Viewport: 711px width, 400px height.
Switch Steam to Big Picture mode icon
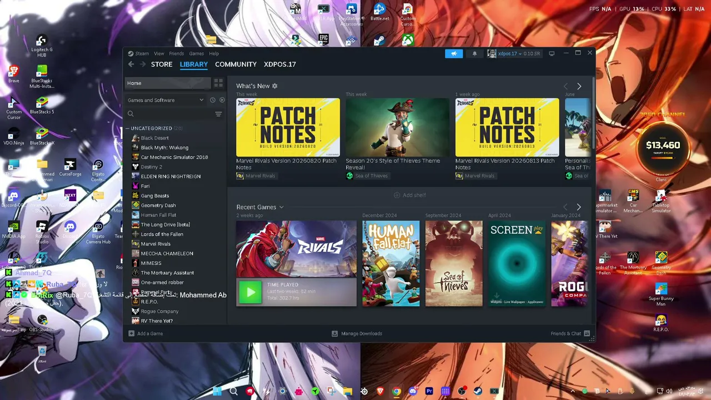552,53
